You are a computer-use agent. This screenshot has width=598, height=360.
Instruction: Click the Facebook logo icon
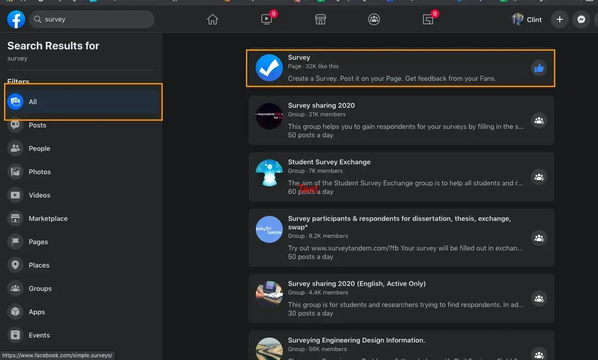16,20
